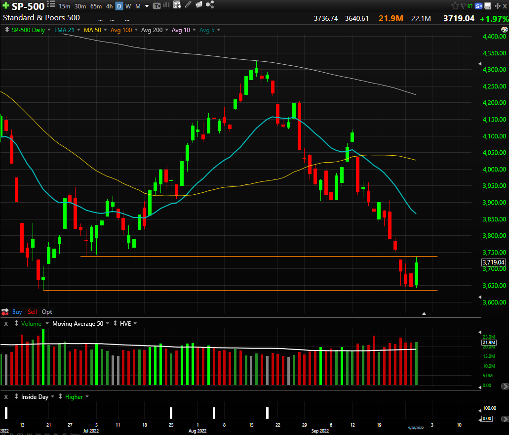Click the move window cross-arrows icon

click(497, 6)
